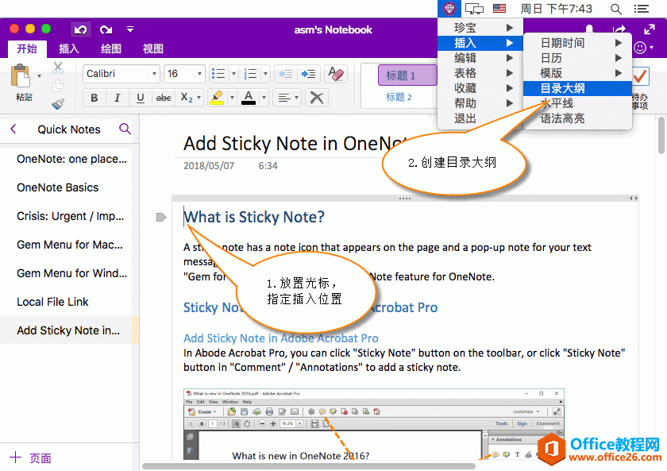667x471 pixels.
Task: Apply 标题 1 heading style
Action: (x=407, y=75)
